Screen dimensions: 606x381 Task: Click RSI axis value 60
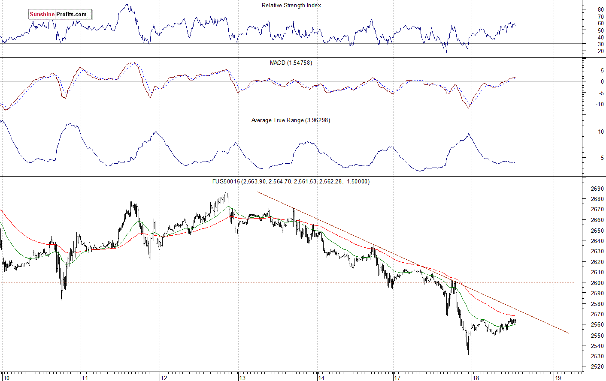coord(600,24)
